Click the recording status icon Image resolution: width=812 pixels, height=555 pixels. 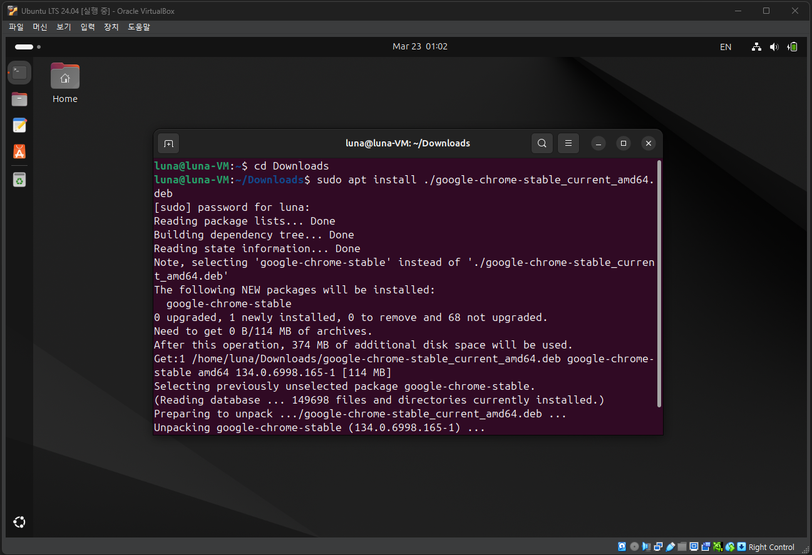(706, 547)
